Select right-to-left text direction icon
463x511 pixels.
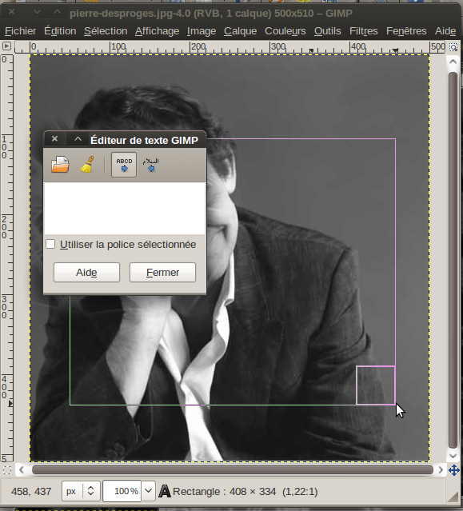pyautogui.click(x=150, y=165)
